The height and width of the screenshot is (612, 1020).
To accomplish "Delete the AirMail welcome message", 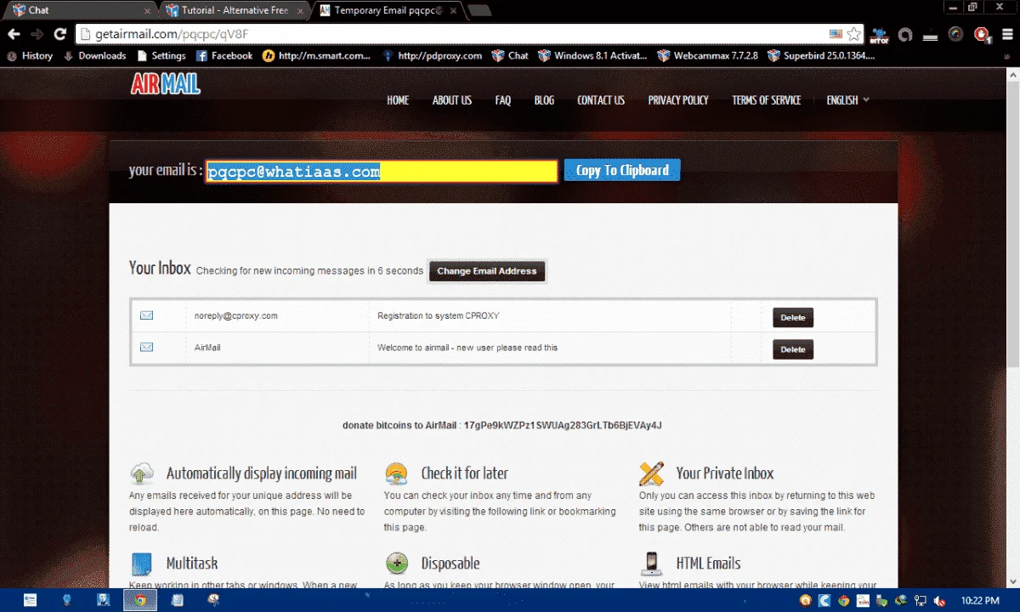I will click(793, 349).
